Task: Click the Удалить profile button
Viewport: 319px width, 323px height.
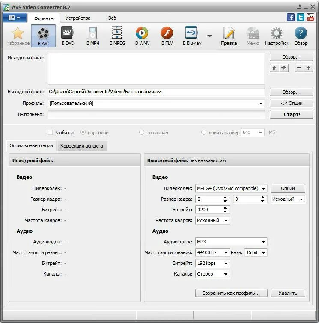Action: coord(288,293)
